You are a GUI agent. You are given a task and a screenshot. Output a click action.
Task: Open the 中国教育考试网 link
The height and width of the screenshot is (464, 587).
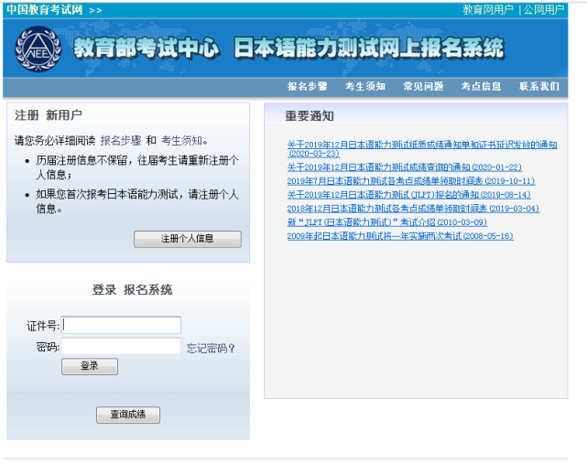point(45,10)
